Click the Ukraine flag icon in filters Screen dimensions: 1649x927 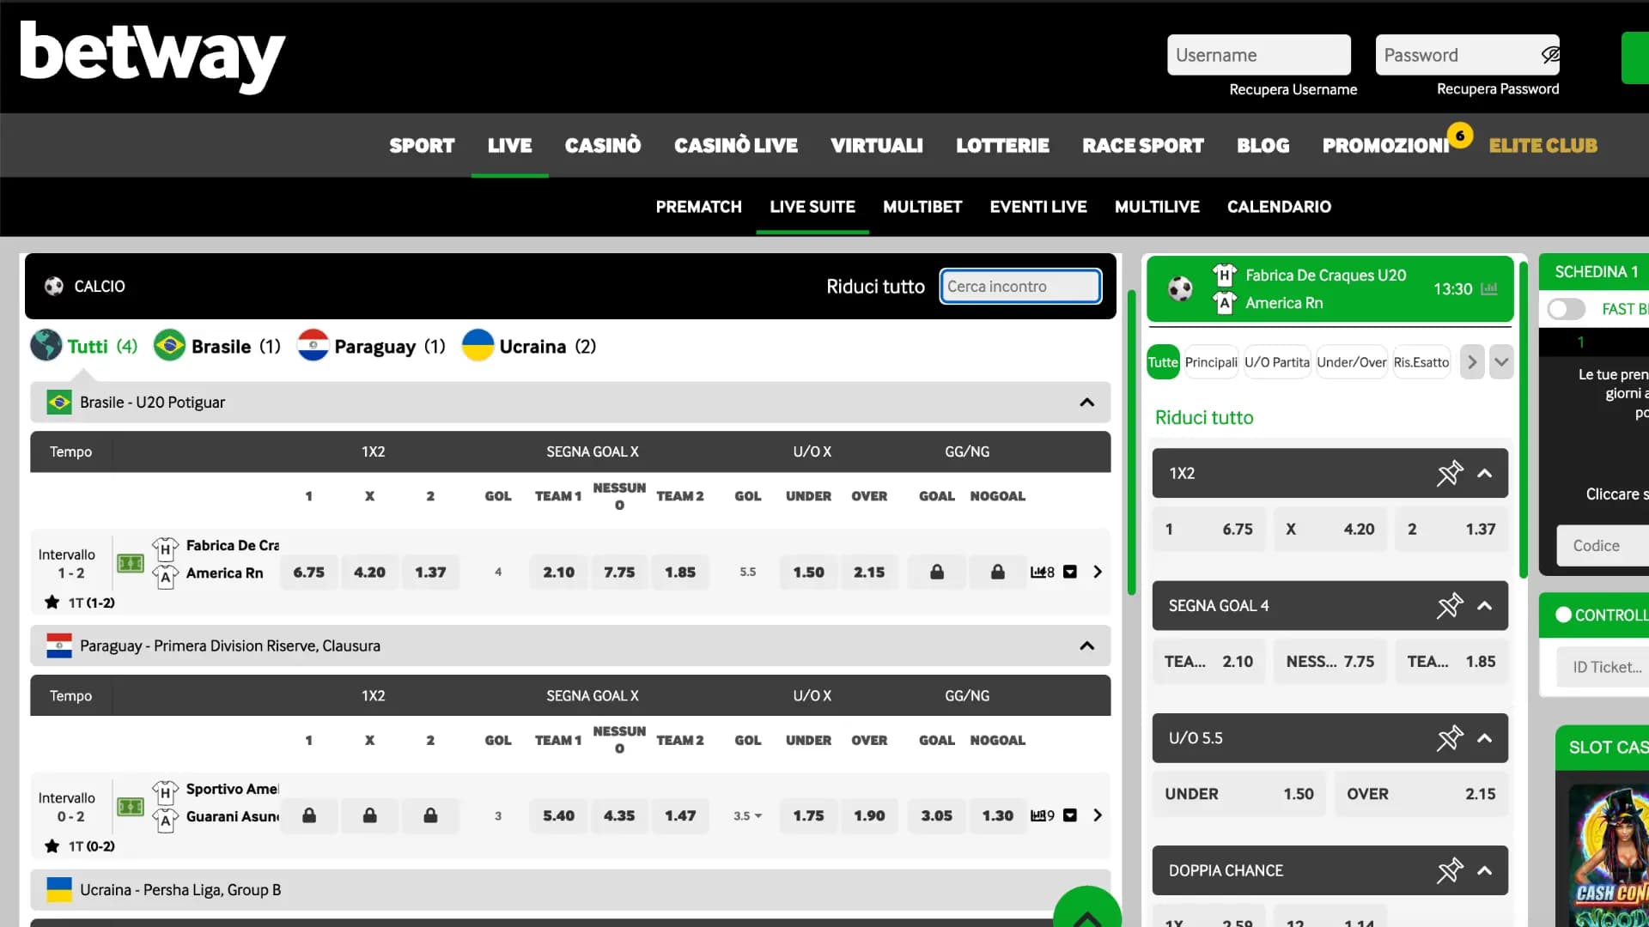pyautogui.click(x=479, y=347)
